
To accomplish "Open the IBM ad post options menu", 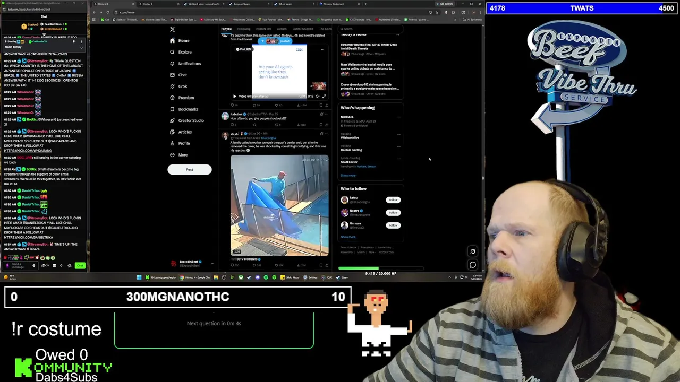I will (x=322, y=49).
